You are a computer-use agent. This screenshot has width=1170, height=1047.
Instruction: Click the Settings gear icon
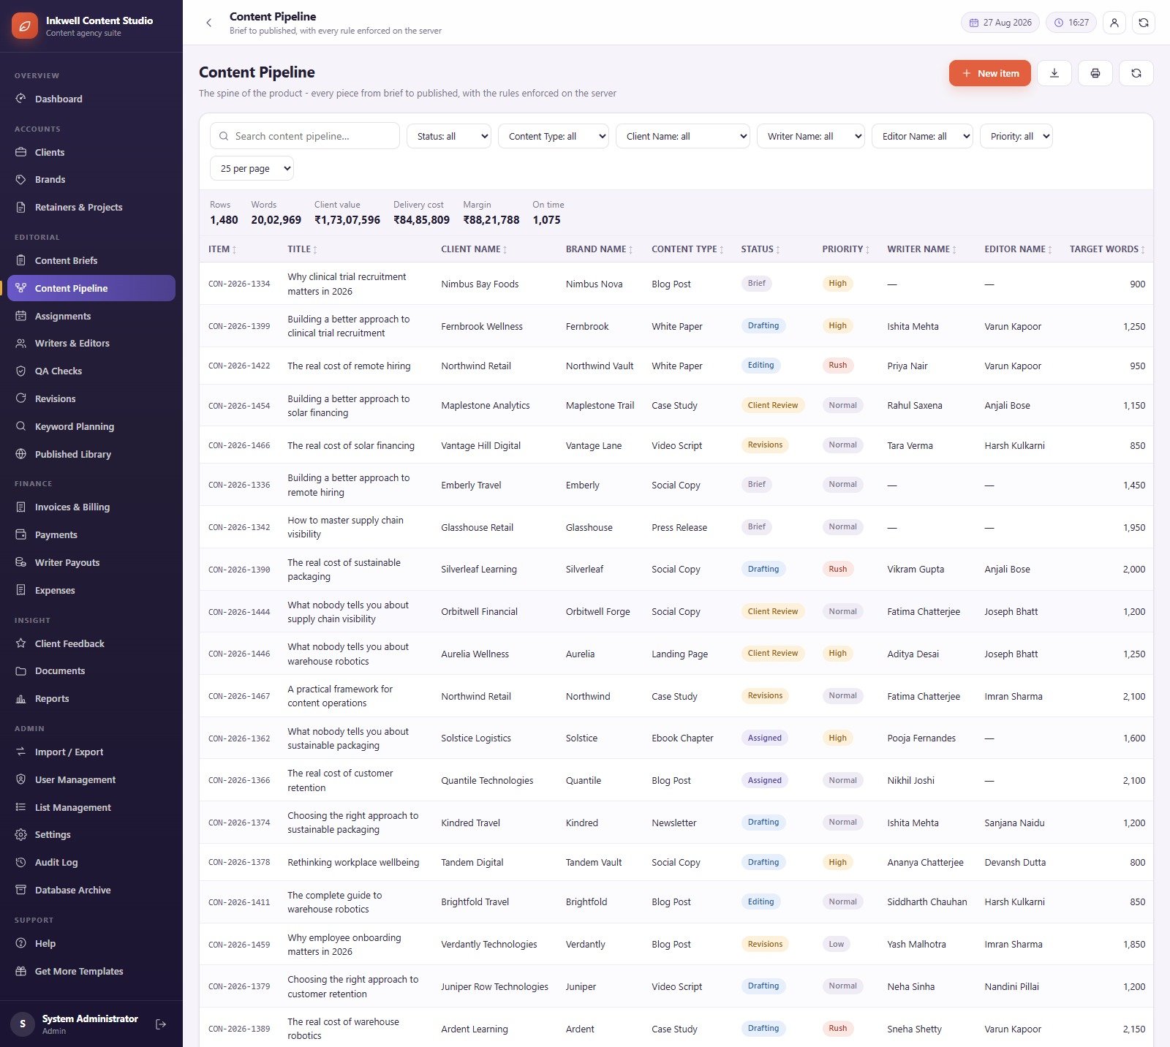21,834
